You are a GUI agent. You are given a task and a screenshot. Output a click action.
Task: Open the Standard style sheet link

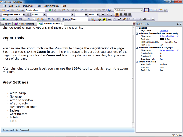click(164, 31)
